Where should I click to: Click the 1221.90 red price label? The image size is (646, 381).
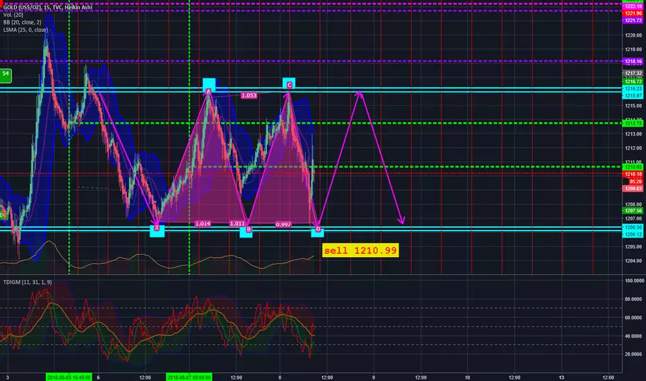633,14
